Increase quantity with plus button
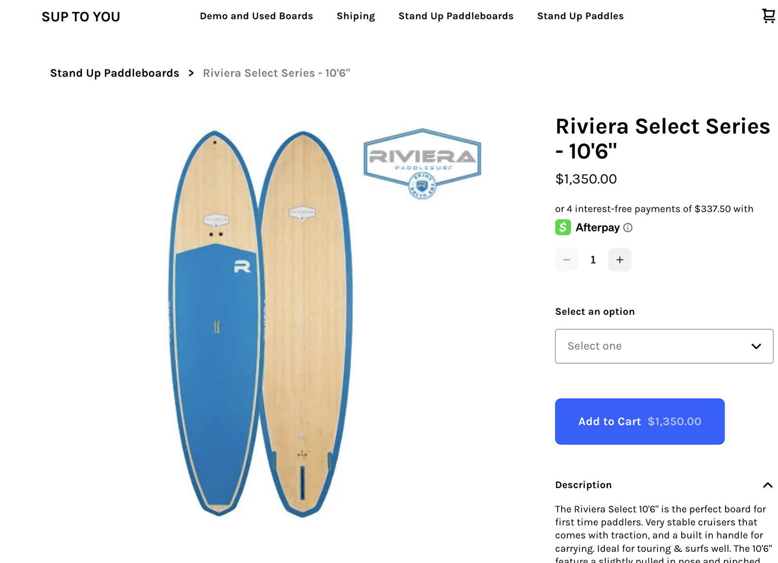 [x=619, y=260]
